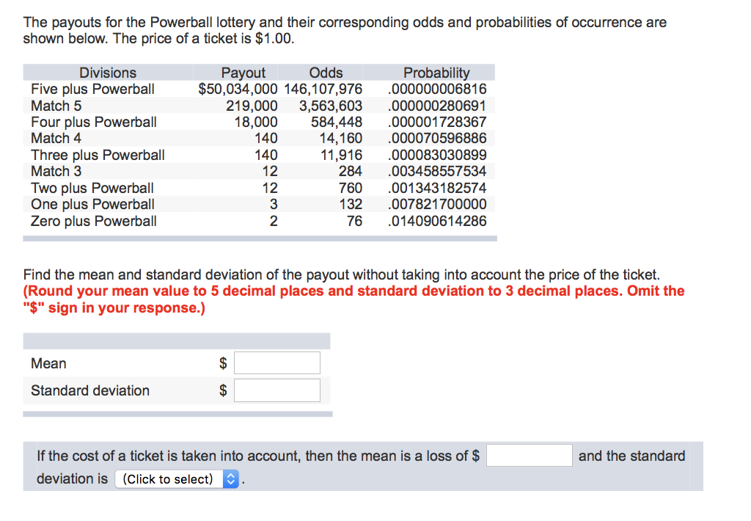Image resolution: width=751 pixels, height=521 pixels.
Task: Click the probability value .014090614286
Action: pyautogui.click(x=436, y=221)
